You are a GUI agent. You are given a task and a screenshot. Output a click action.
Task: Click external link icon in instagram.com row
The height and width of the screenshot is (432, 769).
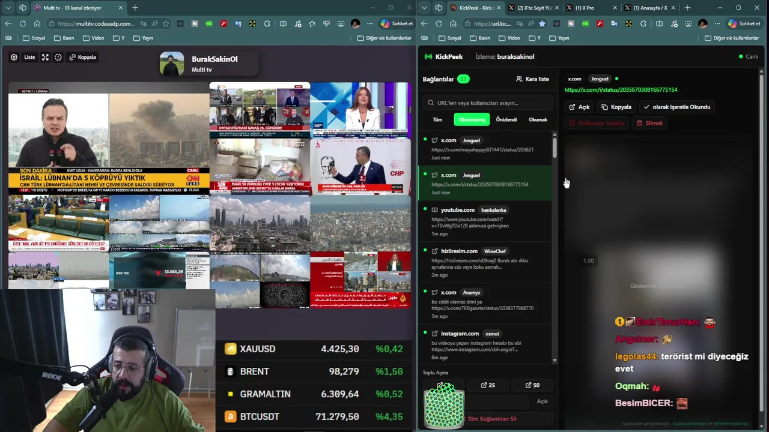(x=434, y=334)
